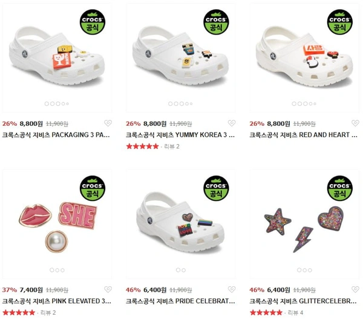Toggle wishlist heart for YUMMY KOREA item
Viewport: 363px width, 319px height.
[x=232, y=123]
